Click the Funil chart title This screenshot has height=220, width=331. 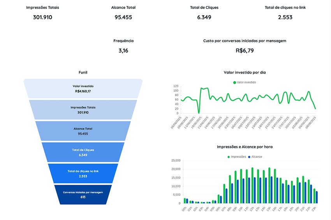[x=83, y=72]
